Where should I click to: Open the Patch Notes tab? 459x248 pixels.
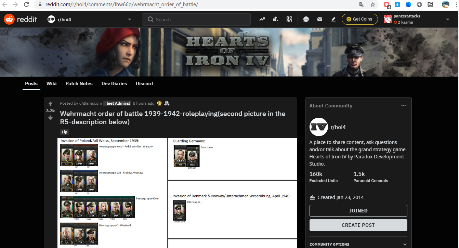tap(79, 83)
